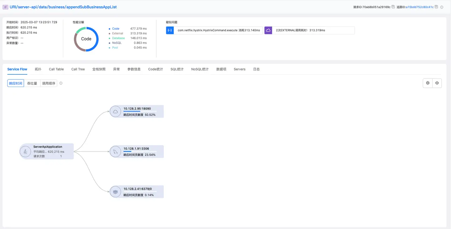Click the cloud icon of node 10.128.2.95:18090
The image size is (451, 229).
115,112
